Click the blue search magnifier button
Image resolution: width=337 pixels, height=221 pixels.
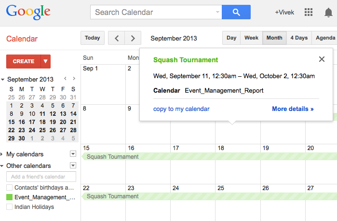(236, 12)
